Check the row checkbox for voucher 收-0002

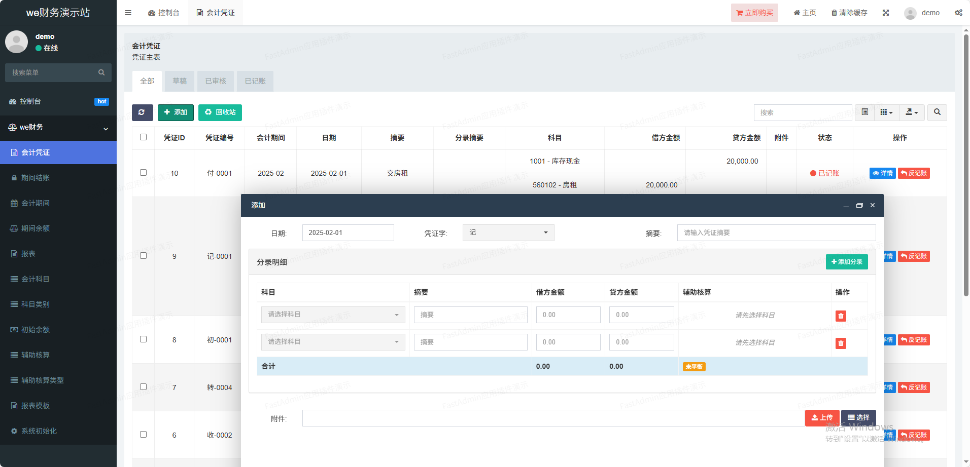[144, 435]
